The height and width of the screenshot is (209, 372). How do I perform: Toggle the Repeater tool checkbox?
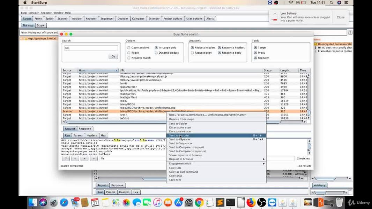(255, 58)
